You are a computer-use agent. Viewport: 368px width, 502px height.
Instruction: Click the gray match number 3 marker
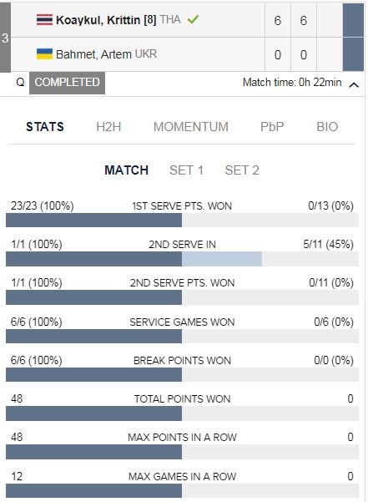tap(5, 38)
